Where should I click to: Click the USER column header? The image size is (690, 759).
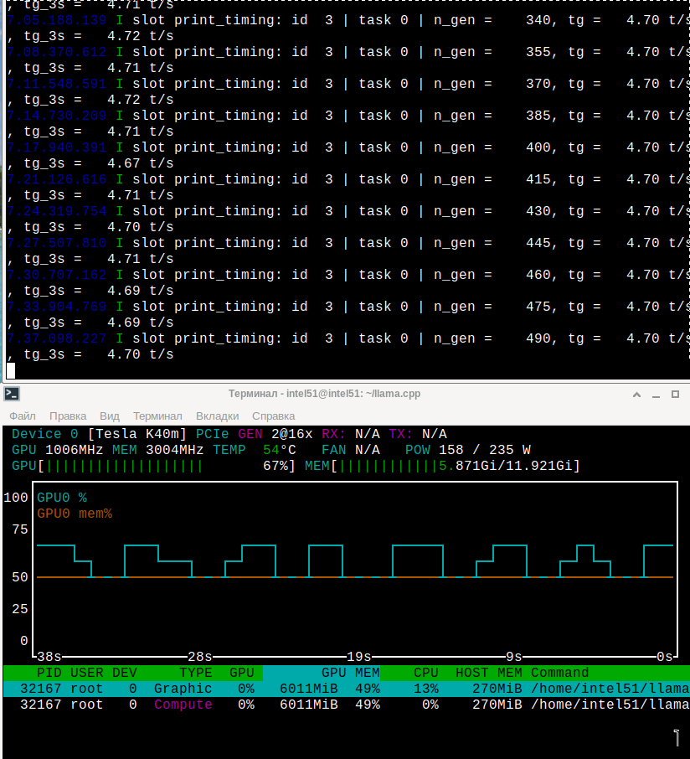(x=86, y=673)
